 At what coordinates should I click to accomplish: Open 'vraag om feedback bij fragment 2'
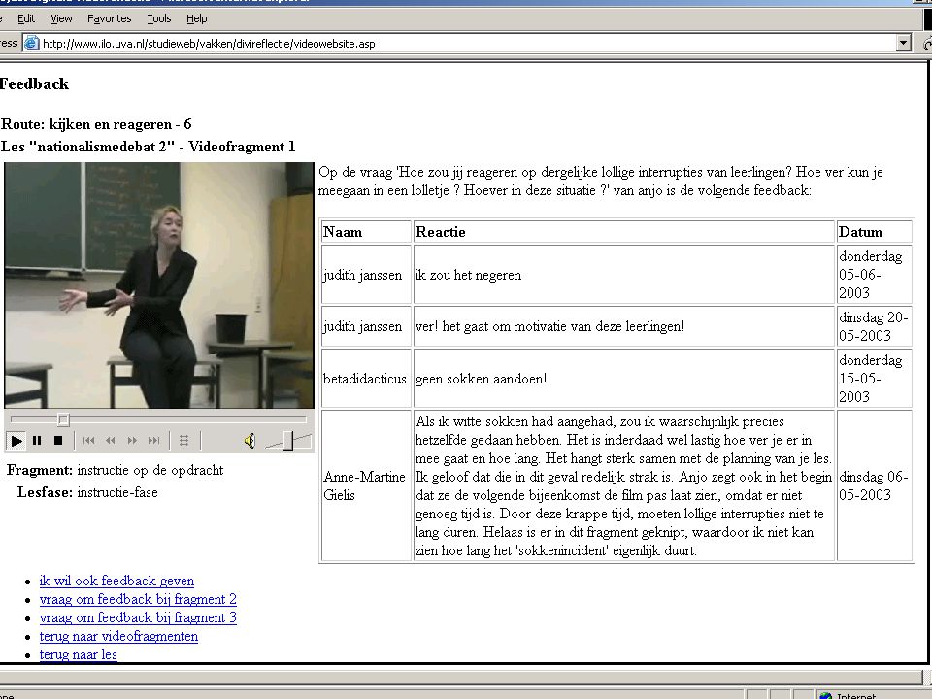pos(138,599)
